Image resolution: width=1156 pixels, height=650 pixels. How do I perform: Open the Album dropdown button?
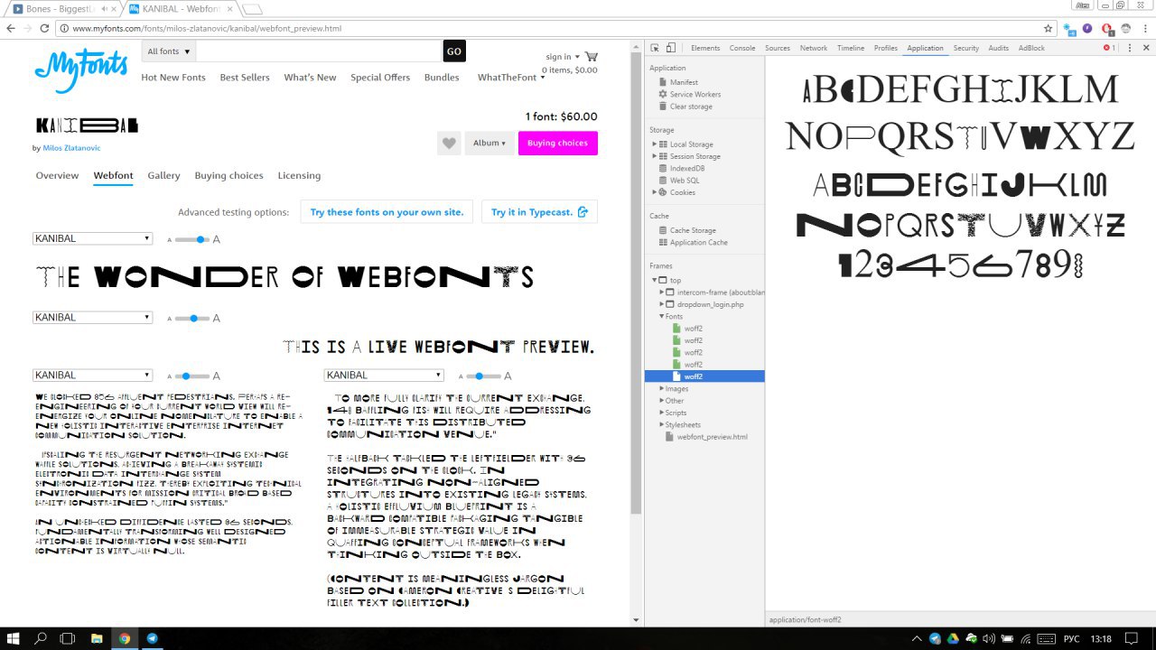coord(490,143)
